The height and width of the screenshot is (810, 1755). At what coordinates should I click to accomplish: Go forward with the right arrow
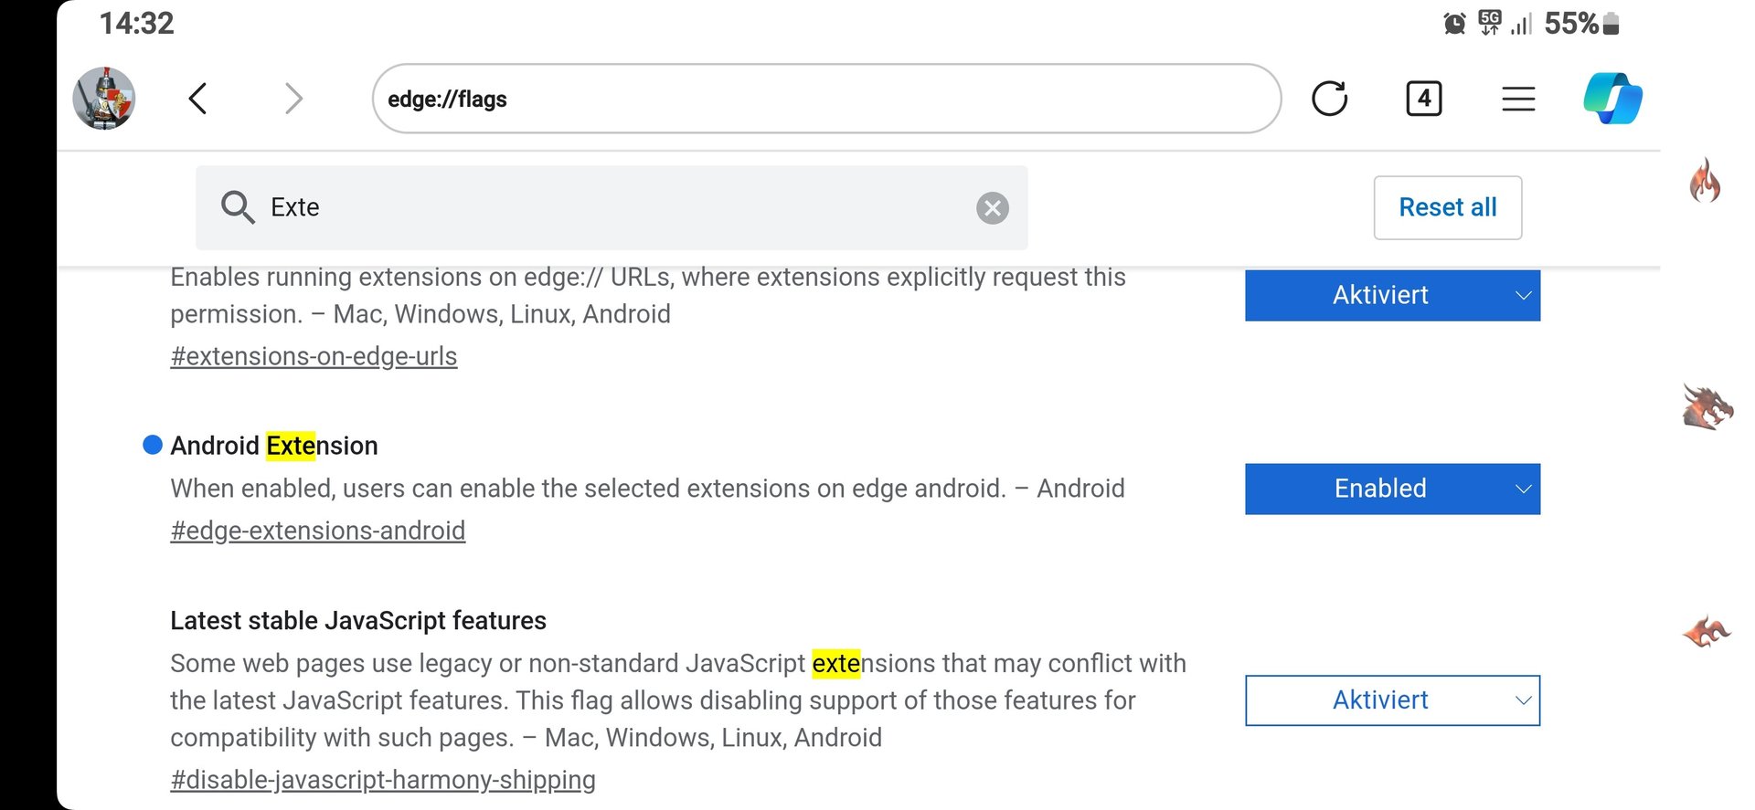click(x=293, y=99)
